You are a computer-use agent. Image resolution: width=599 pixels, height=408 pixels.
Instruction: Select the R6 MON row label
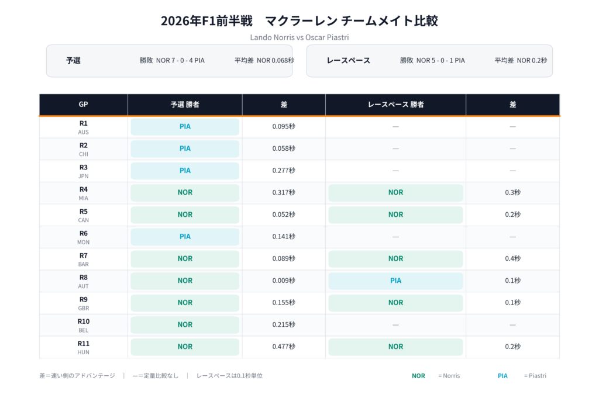point(83,237)
